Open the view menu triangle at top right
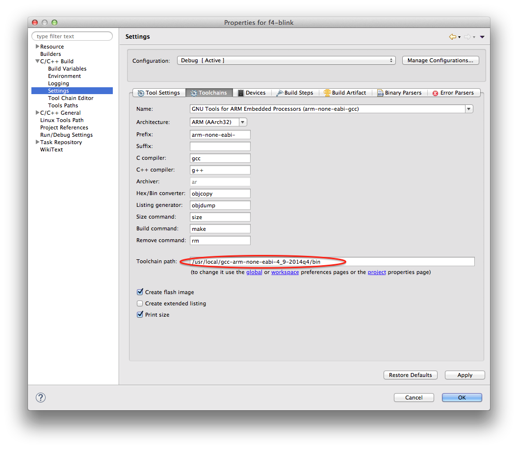The width and height of the screenshot is (518, 449). [481, 36]
